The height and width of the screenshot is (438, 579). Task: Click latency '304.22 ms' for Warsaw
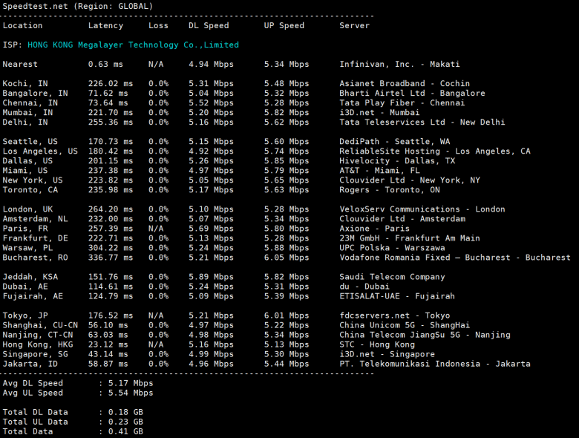(x=111, y=248)
